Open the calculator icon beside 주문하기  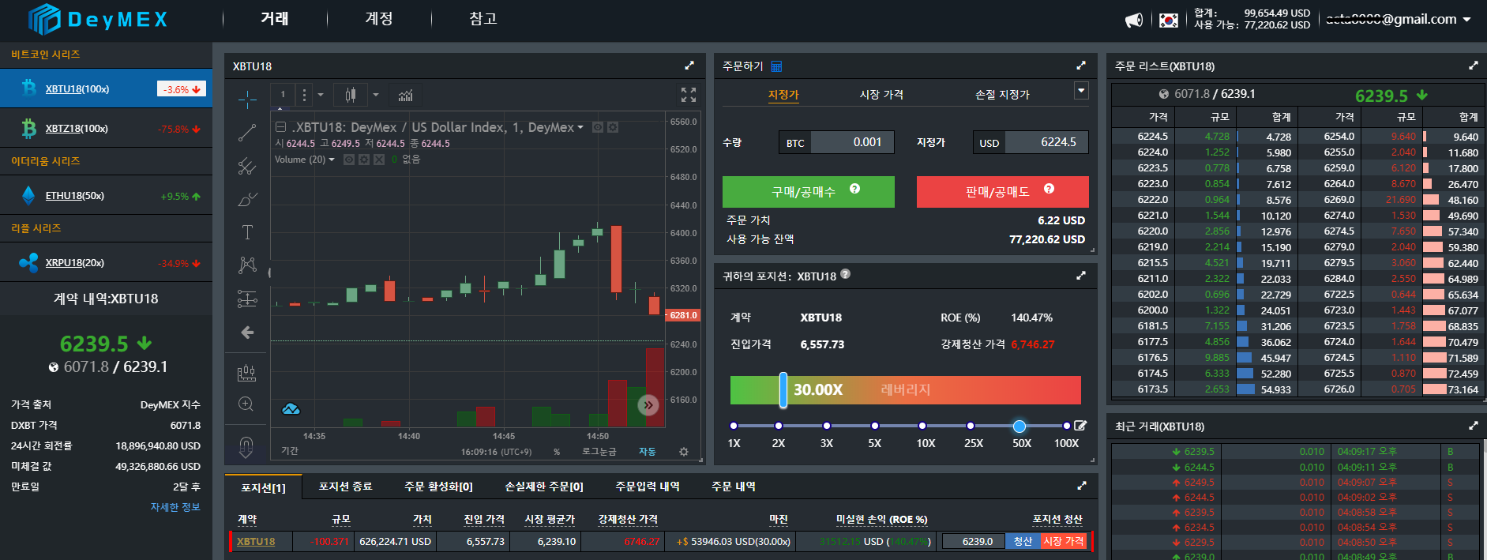776,66
